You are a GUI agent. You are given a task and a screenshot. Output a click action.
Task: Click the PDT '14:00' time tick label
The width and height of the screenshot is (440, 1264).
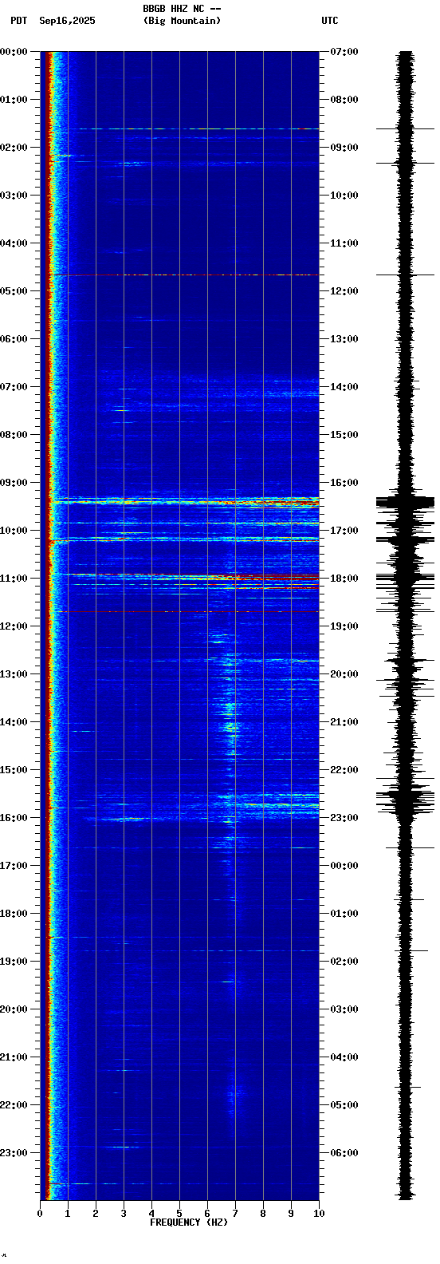14,722
